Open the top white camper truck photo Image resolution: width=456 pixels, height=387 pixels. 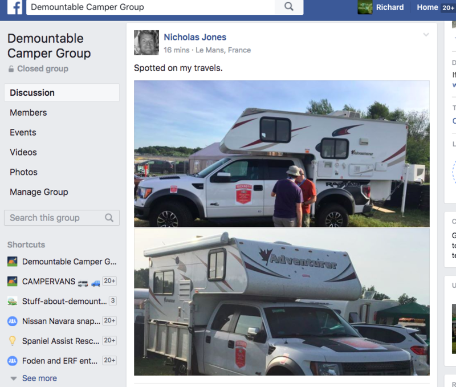[282, 154]
